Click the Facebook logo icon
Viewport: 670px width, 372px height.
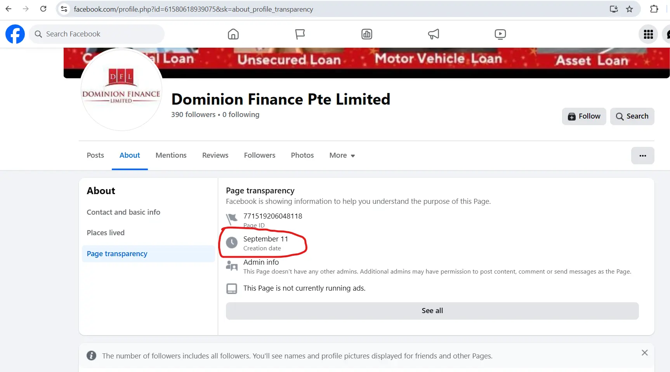tap(15, 34)
